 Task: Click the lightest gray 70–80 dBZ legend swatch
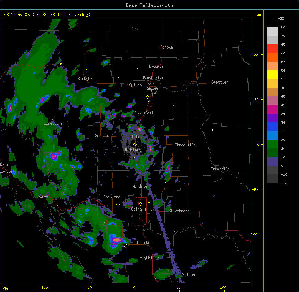[273, 32]
